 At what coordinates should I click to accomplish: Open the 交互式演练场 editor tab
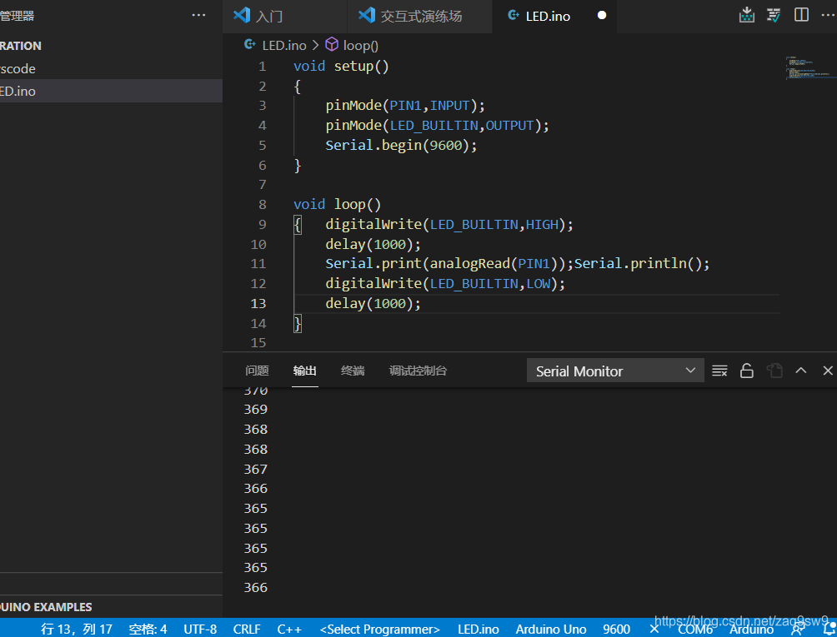pyautogui.click(x=419, y=16)
